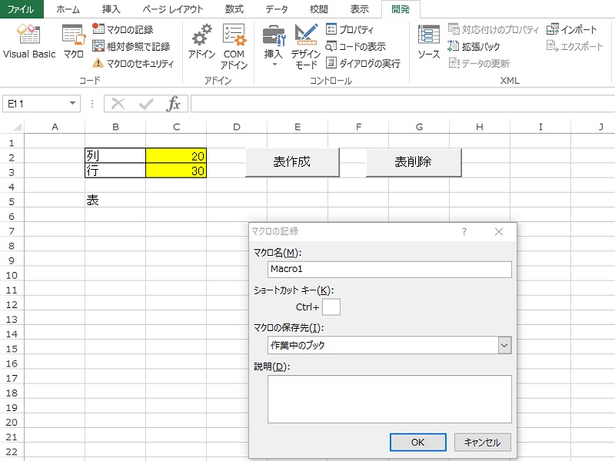Viewport: 615px width, 461px height.
Task: Open the Visual Basic editor
Action: pyautogui.click(x=28, y=42)
